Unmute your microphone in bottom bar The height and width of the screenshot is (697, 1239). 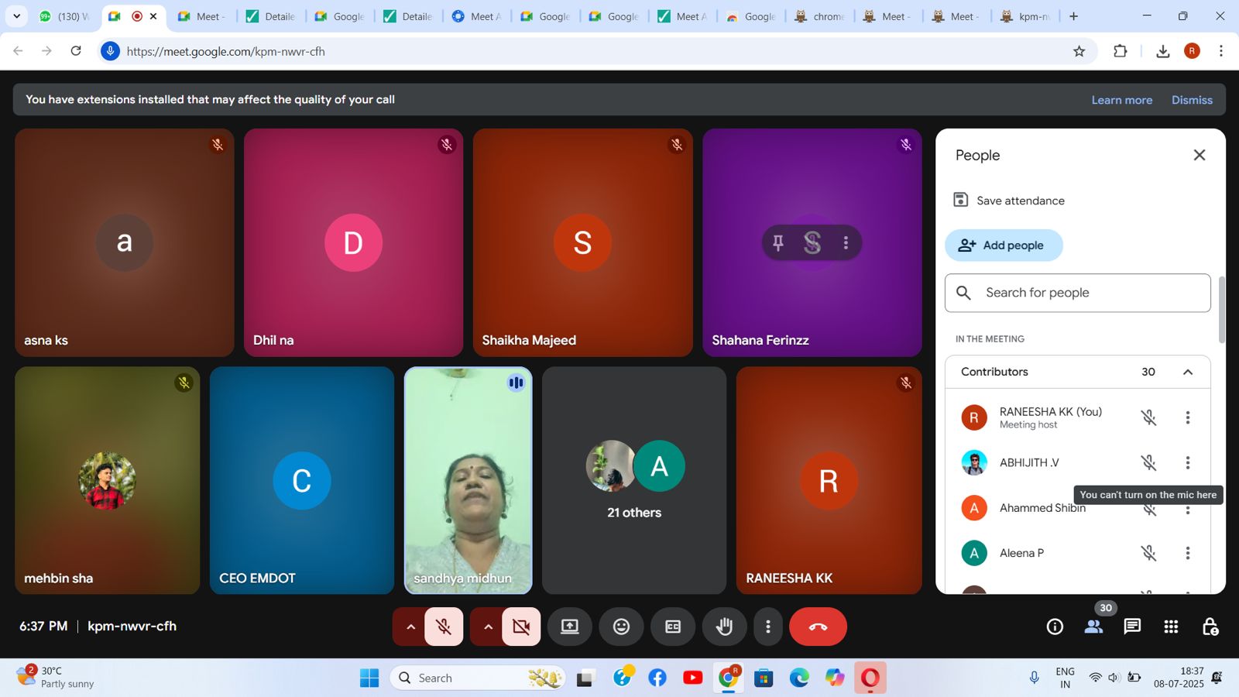point(444,627)
